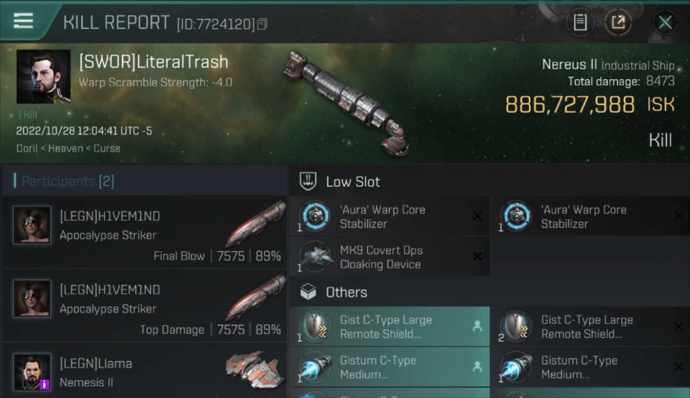The width and height of the screenshot is (690, 398).
Task: Open H1VEM1ND Final Blow participant entry
Action: point(144,232)
